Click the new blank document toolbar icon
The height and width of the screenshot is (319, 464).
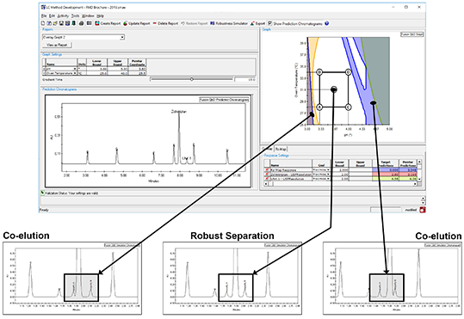(43, 23)
